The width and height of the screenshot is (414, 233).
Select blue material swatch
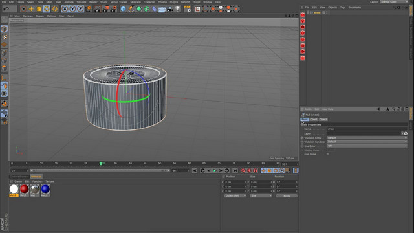tap(45, 190)
